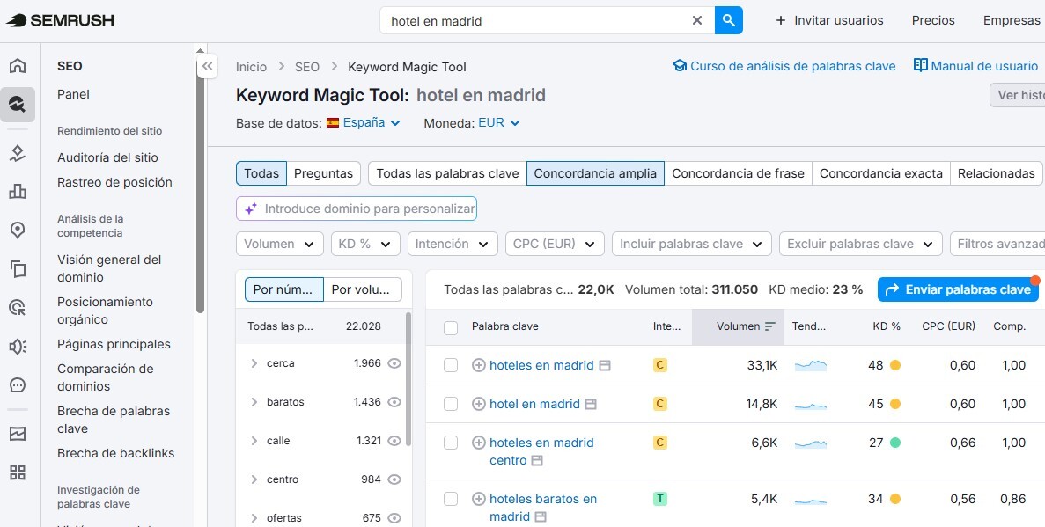The height and width of the screenshot is (527, 1045).
Task: Open the Intención filter dropdown
Action: click(x=453, y=244)
